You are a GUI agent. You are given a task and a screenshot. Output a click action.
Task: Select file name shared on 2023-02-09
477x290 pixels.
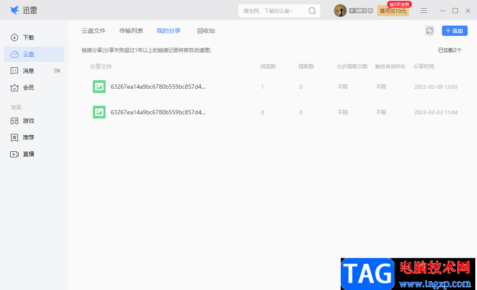pyautogui.click(x=158, y=87)
